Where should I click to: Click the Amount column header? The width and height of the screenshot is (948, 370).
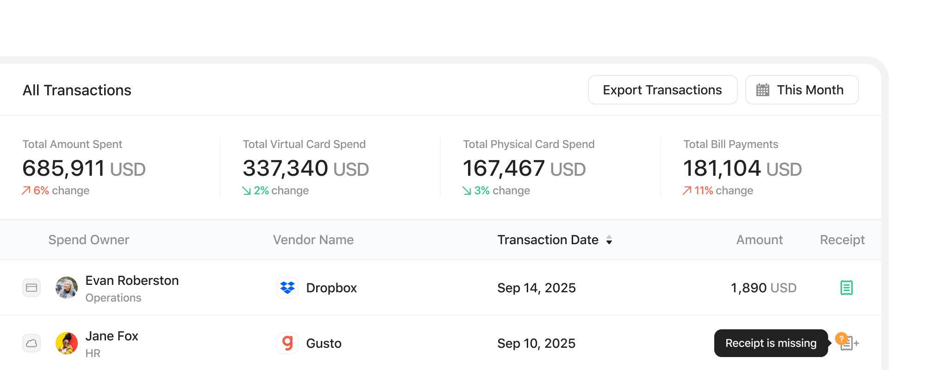[759, 240]
